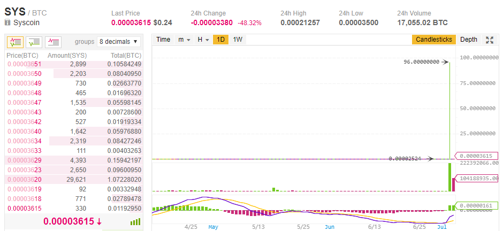This screenshot has width=503, height=231.
Task: Click the 0.00003615 price label on axis
Action: click(476, 156)
